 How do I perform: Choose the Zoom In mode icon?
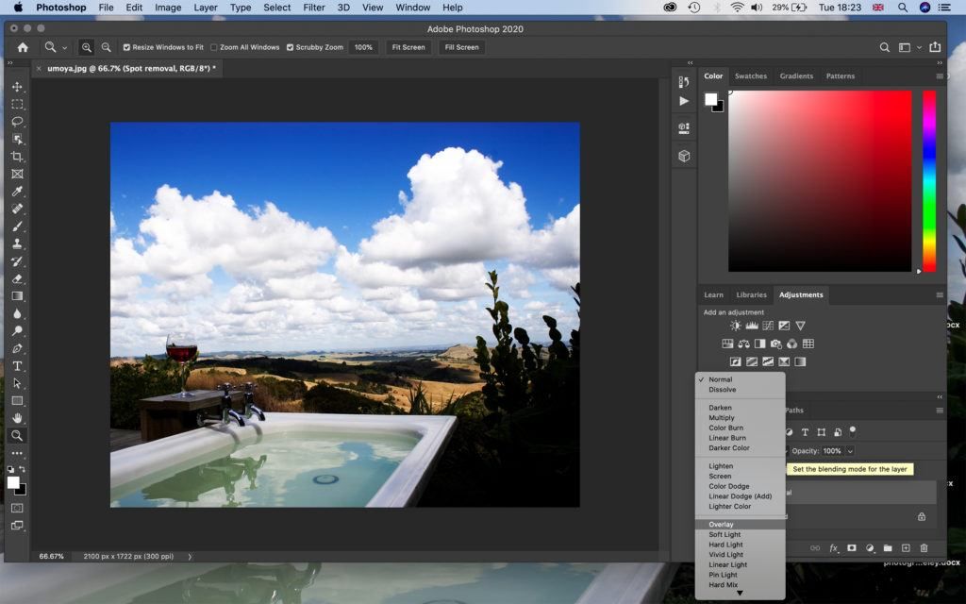(86, 47)
